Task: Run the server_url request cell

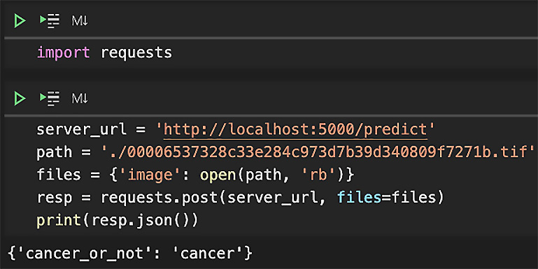Action: coord(20,99)
